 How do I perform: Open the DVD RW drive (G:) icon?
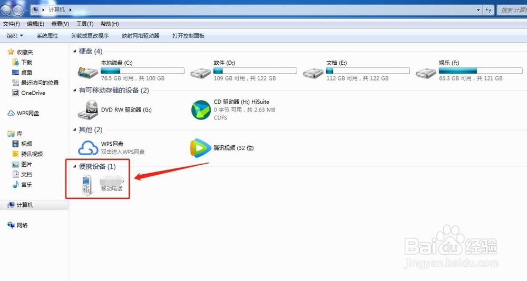coord(87,110)
